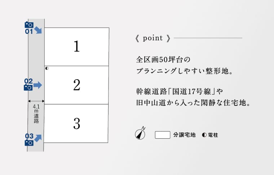The width and height of the screenshot is (274, 175).
Task: Select lot number 3
Action: pos(77,124)
